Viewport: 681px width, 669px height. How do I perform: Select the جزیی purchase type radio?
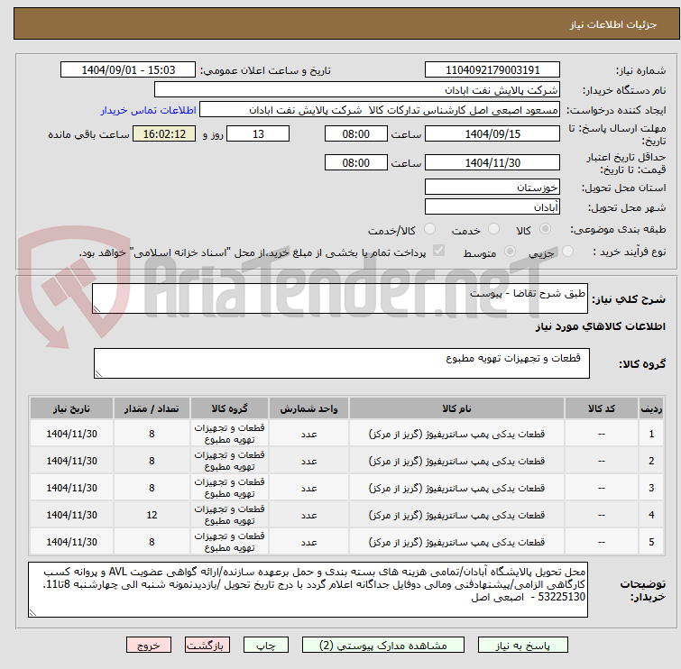[x=567, y=252]
